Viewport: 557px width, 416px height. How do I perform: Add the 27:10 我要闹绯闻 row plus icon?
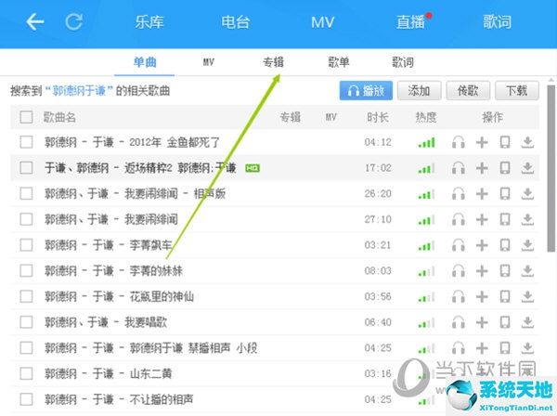click(482, 219)
